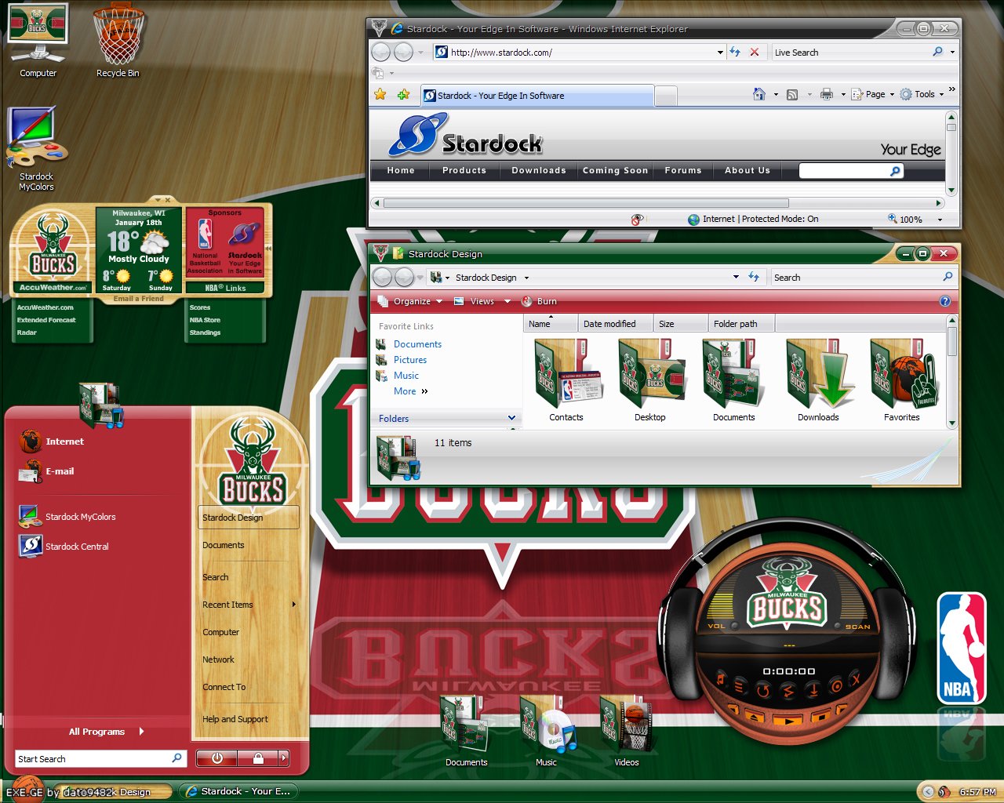This screenshot has width=1004, height=803.
Task: Click the RSS feeds icon in IE
Action: [792, 94]
